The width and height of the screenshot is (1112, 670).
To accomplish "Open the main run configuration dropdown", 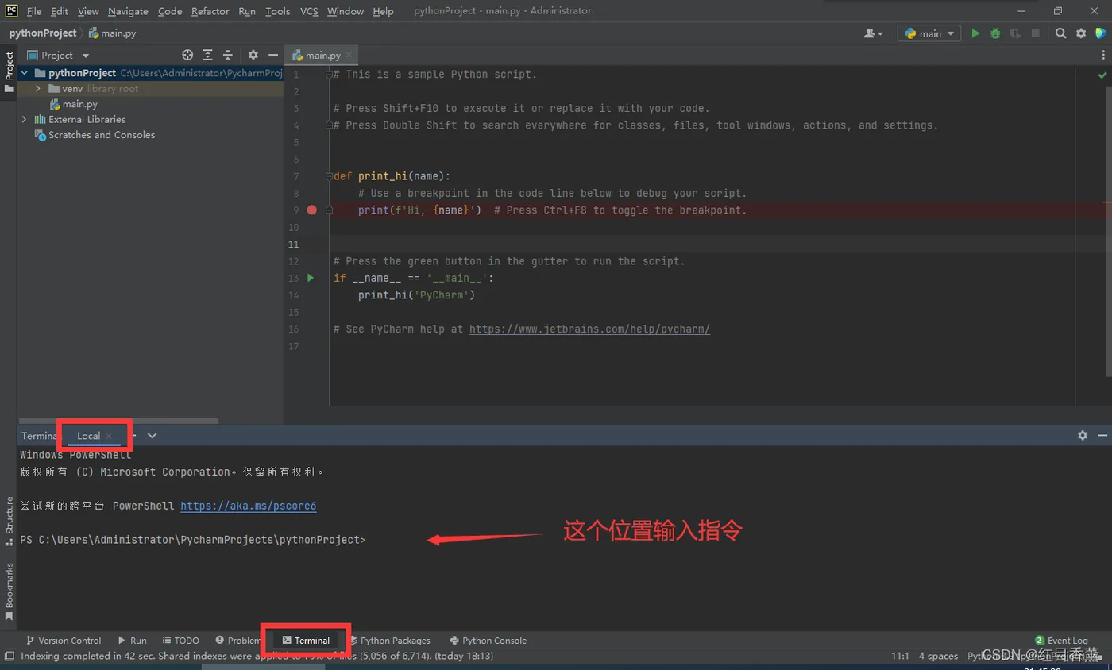I will (x=929, y=33).
